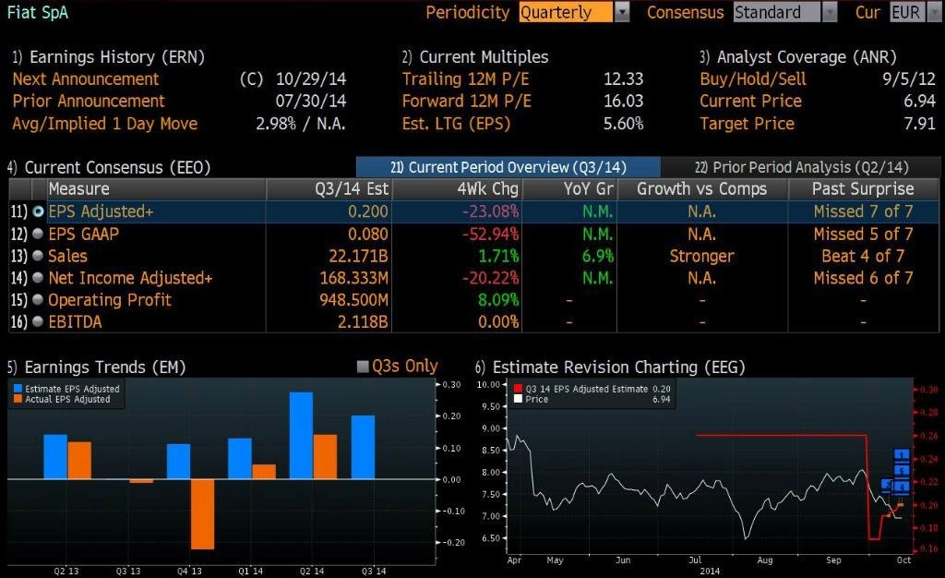
Task: Click the 7.91 target price value
Action: click(920, 124)
